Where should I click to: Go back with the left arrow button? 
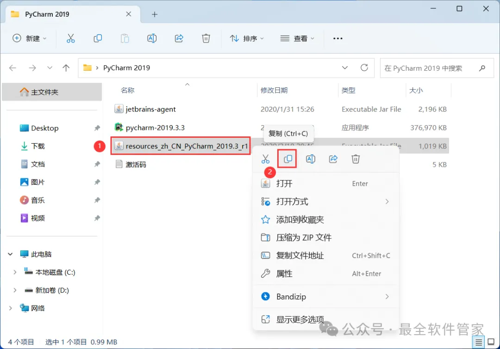pyautogui.click(x=13, y=68)
